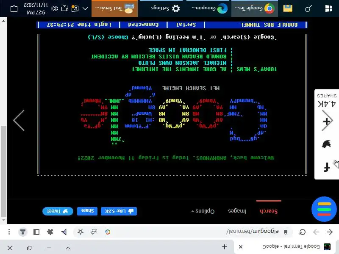This screenshot has height=254, width=339.
Task: Click the 'Serial' status bar entry
Action: click(186, 25)
